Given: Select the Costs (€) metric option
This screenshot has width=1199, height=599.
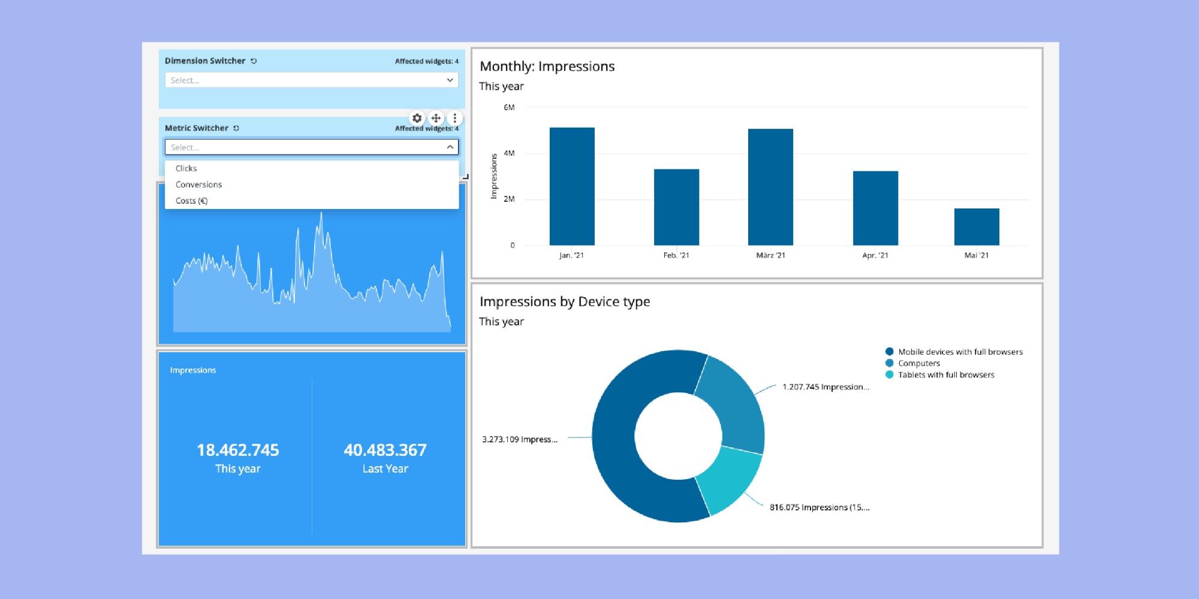Looking at the screenshot, I should pos(191,201).
